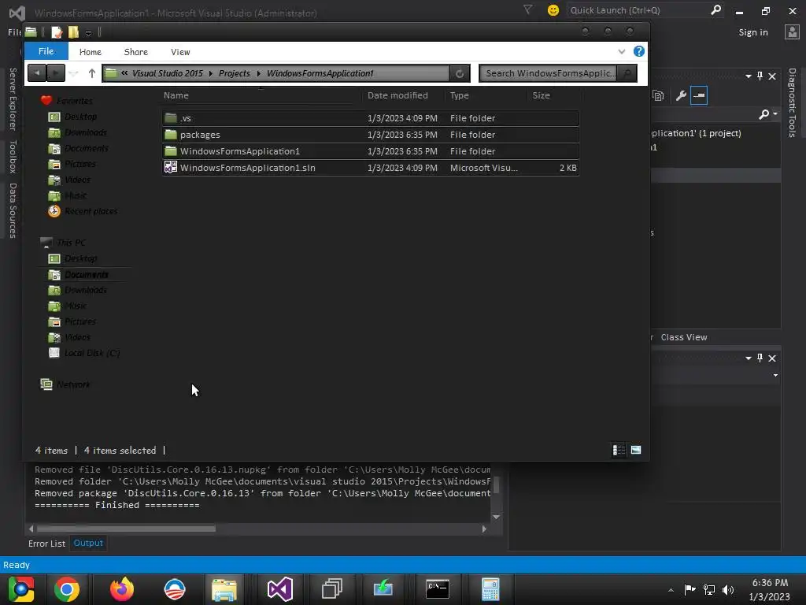The height and width of the screenshot is (605, 806).
Task: Click the New folder quick access toolbar icon
Action: click(73, 32)
